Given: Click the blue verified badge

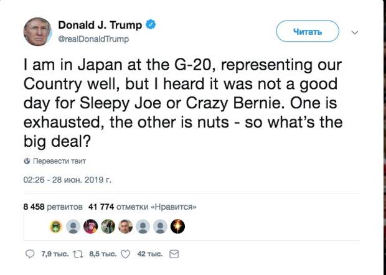Looking at the screenshot, I should click(151, 26).
